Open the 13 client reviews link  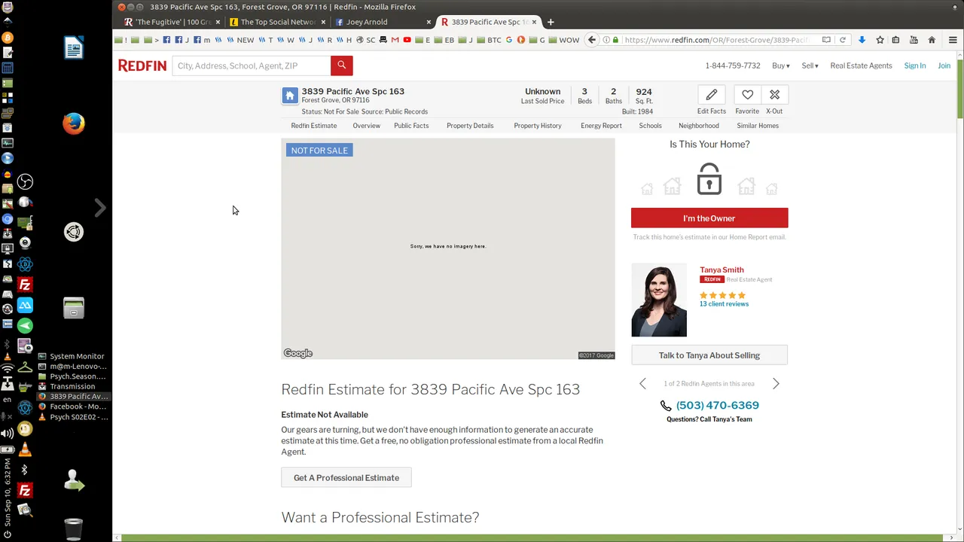[724, 304]
